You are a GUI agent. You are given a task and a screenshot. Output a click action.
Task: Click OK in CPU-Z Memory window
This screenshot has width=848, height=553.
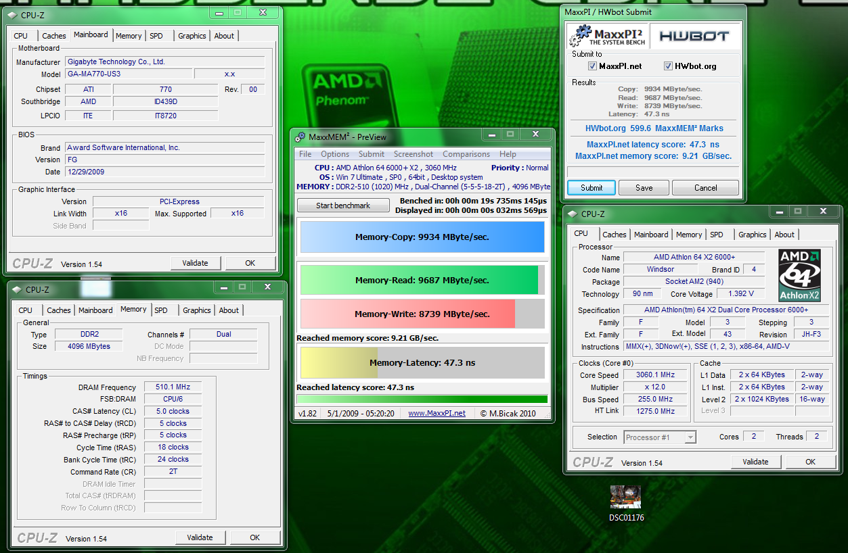click(255, 537)
